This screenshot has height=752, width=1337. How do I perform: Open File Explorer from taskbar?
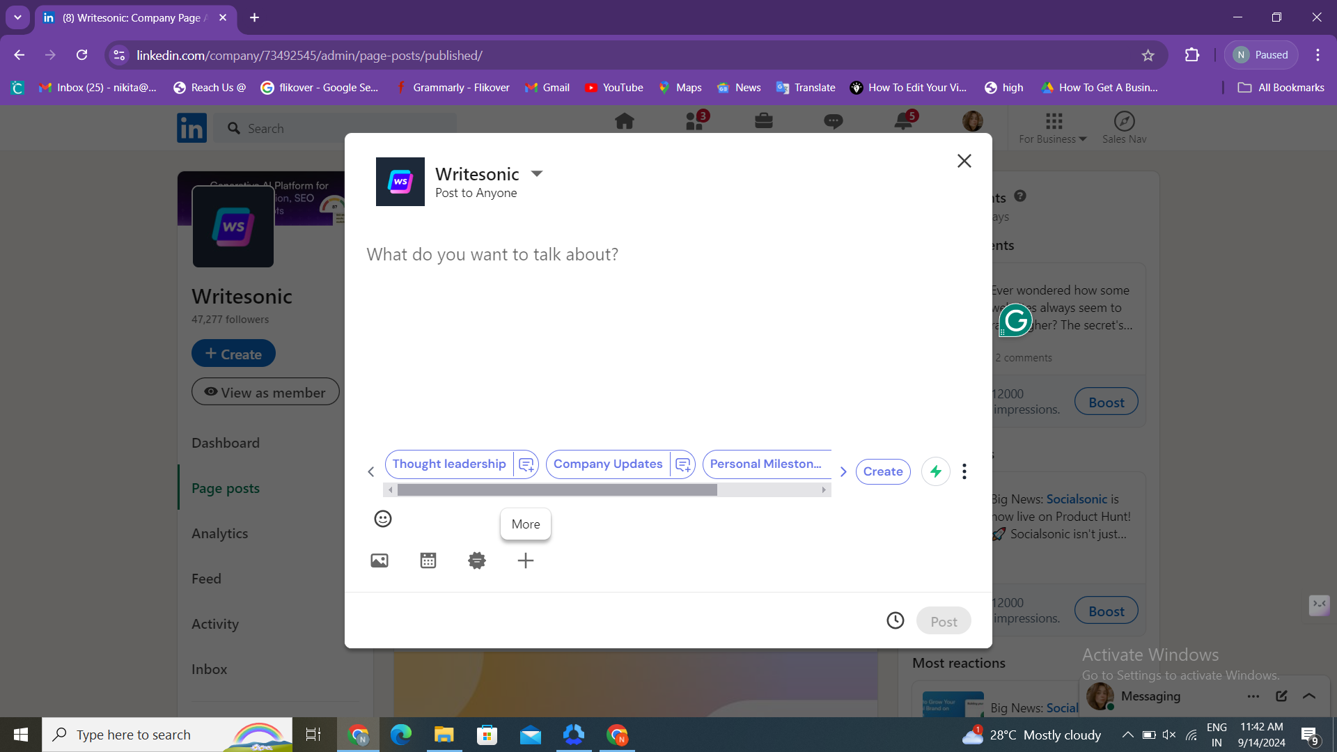444,735
